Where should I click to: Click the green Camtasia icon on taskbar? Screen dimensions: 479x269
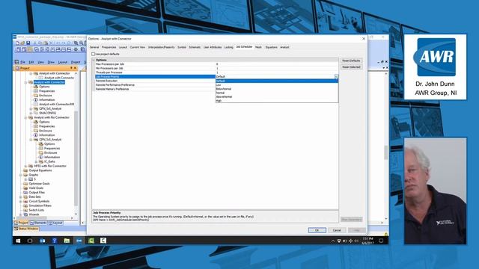pos(91,241)
